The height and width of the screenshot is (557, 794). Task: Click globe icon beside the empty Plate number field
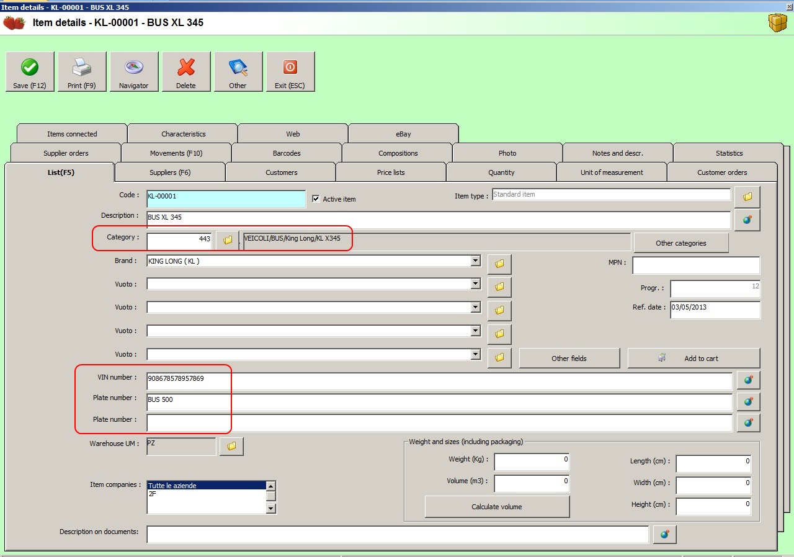pyautogui.click(x=749, y=422)
